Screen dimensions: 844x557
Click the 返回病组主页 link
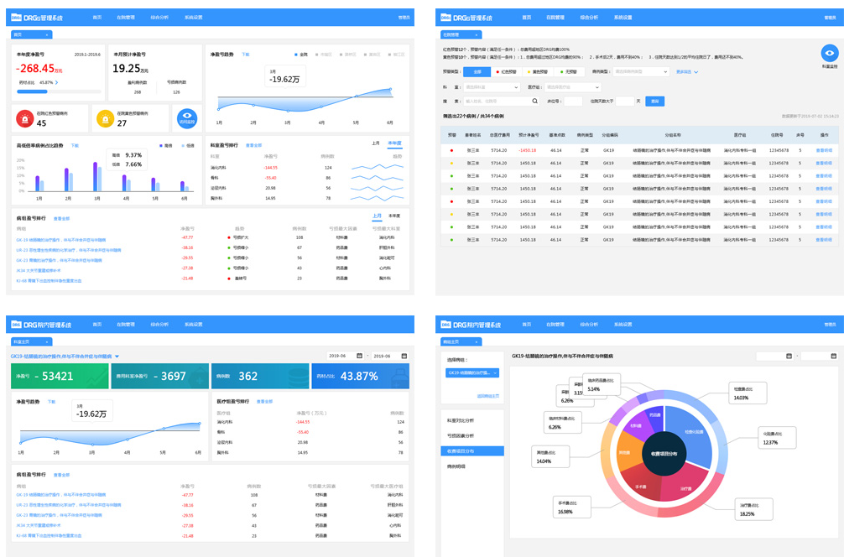(487, 396)
